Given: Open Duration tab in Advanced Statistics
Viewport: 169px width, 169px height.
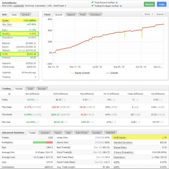Looking at the screenshot, I should tap(97, 133).
